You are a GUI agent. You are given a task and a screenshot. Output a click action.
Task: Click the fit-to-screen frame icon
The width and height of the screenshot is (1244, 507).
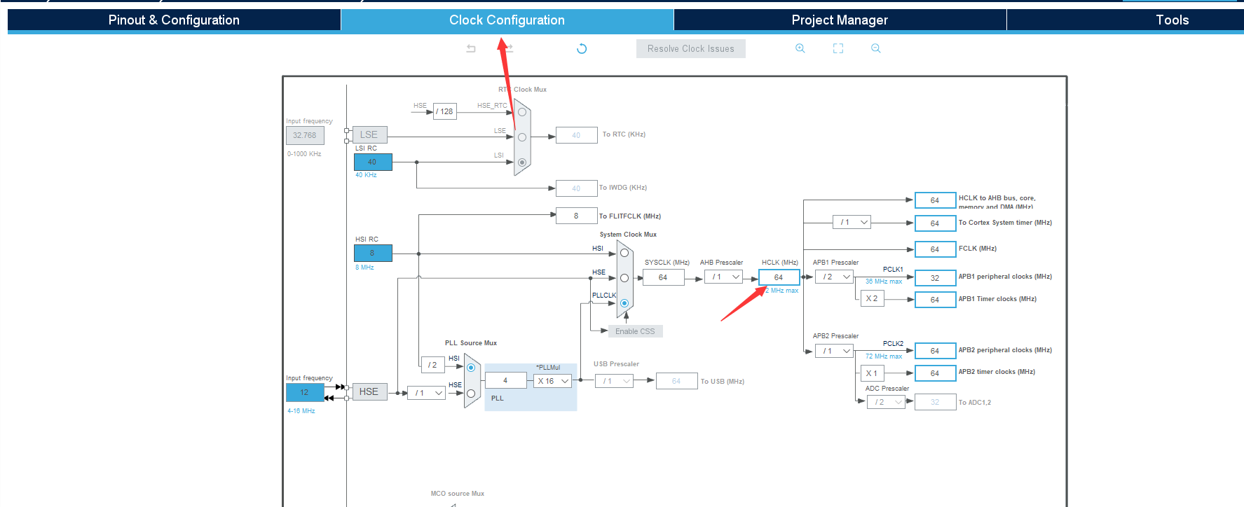(x=838, y=48)
